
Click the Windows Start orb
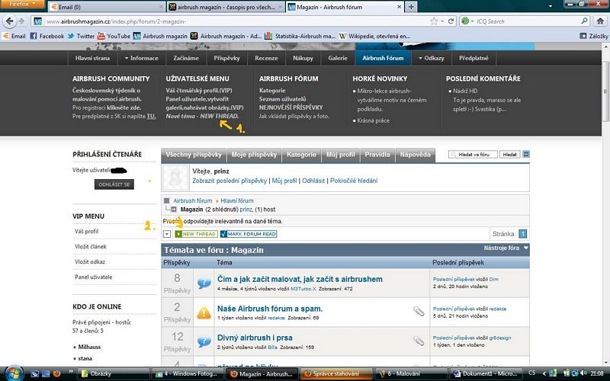pos(14,373)
